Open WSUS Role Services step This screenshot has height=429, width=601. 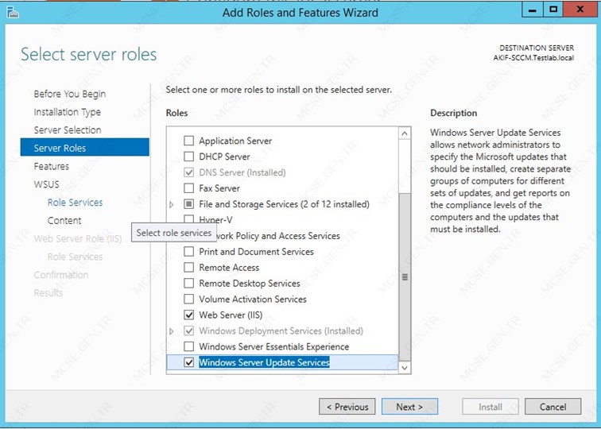click(x=75, y=203)
